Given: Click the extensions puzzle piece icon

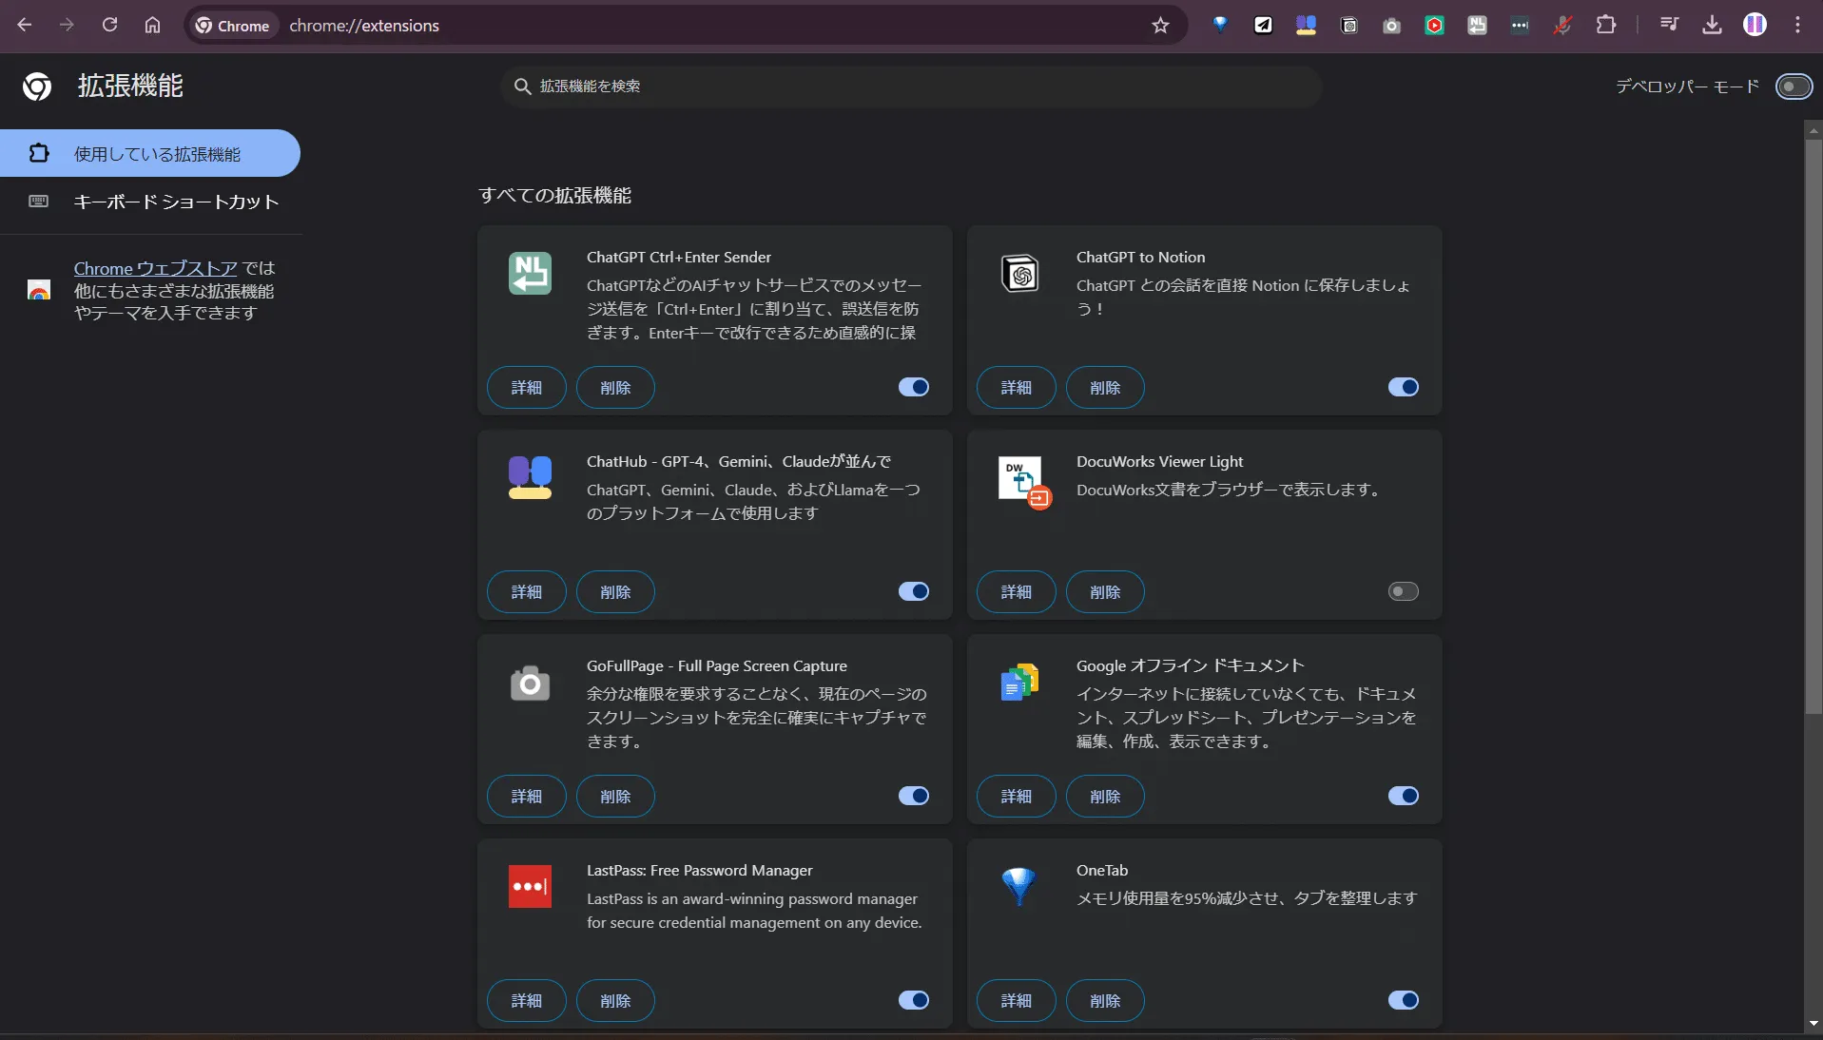Looking at the screenshot, I should [1607, 25].
